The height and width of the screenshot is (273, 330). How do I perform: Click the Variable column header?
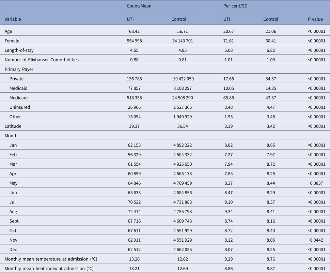point(13,19)
